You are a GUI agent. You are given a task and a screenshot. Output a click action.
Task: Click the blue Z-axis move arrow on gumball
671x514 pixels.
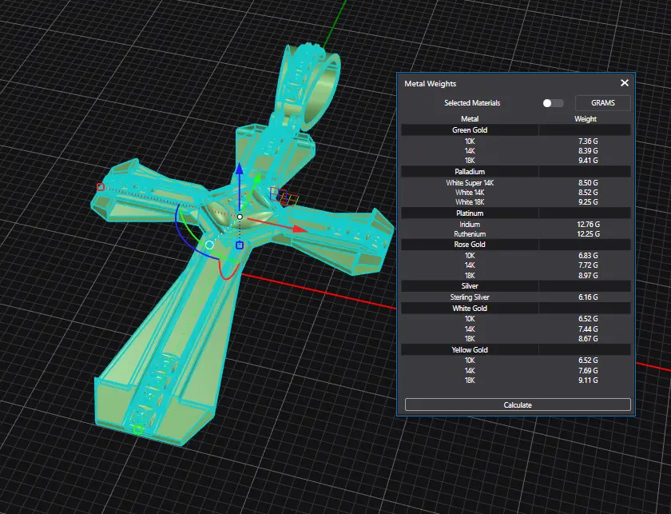(x=238, y=169)
